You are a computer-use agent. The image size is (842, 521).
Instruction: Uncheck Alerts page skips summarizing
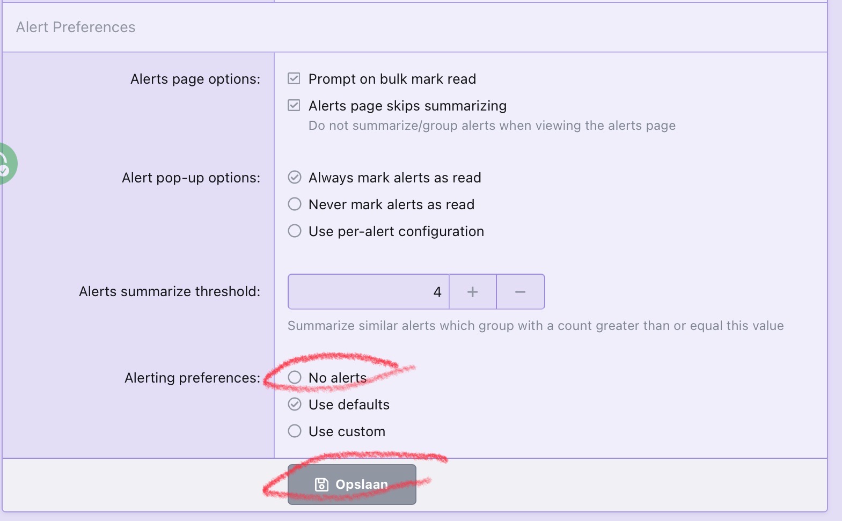[294, 106]
